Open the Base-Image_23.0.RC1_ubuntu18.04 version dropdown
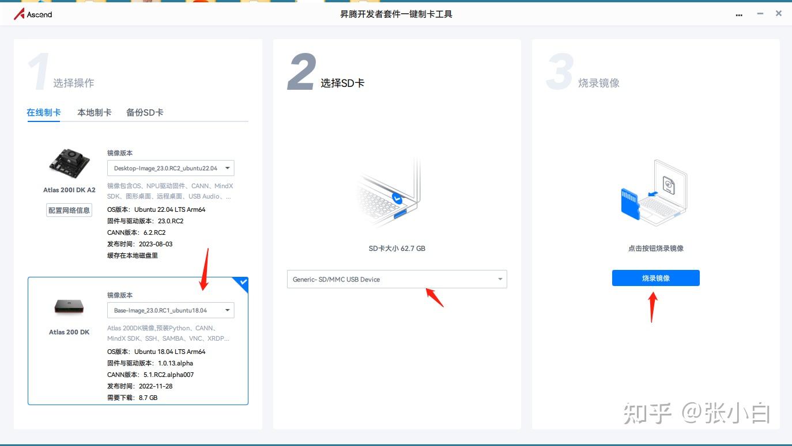This screenshot has width=792, height=446. (x=171, y=310)
